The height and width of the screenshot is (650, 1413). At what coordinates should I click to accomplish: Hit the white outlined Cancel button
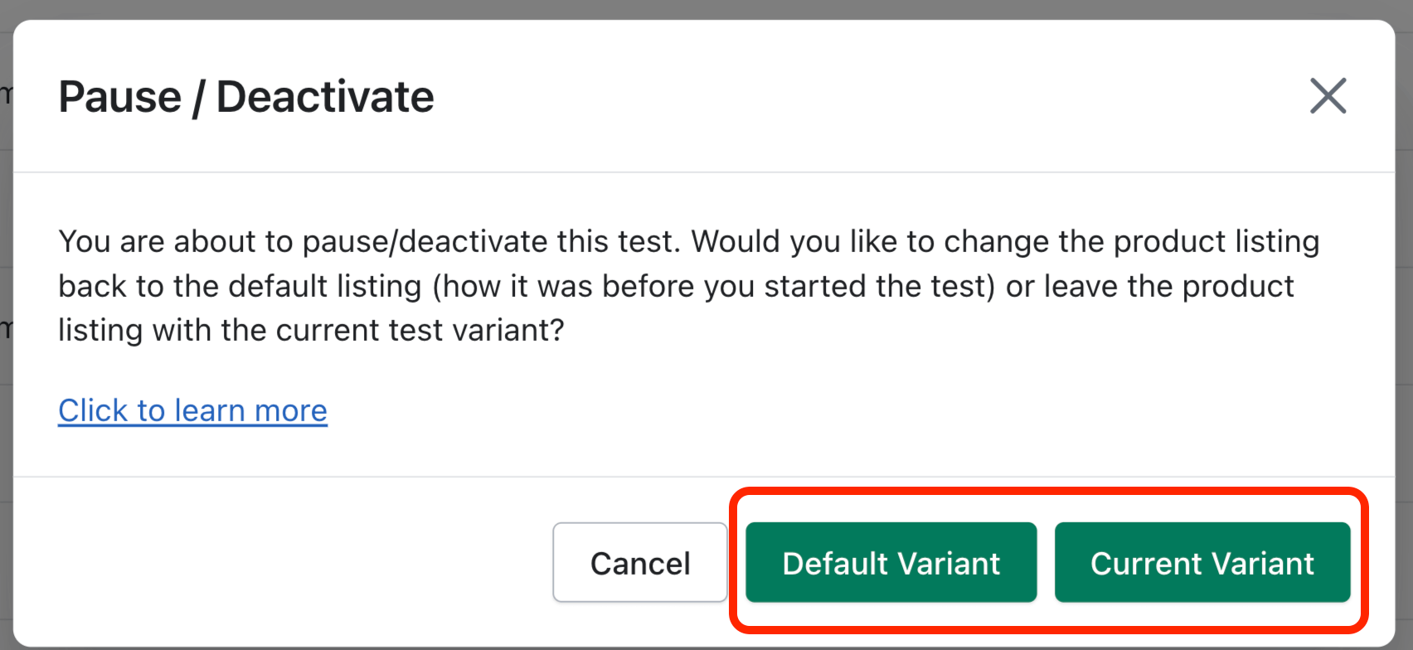pyautogui.click(x=639, y=563)
